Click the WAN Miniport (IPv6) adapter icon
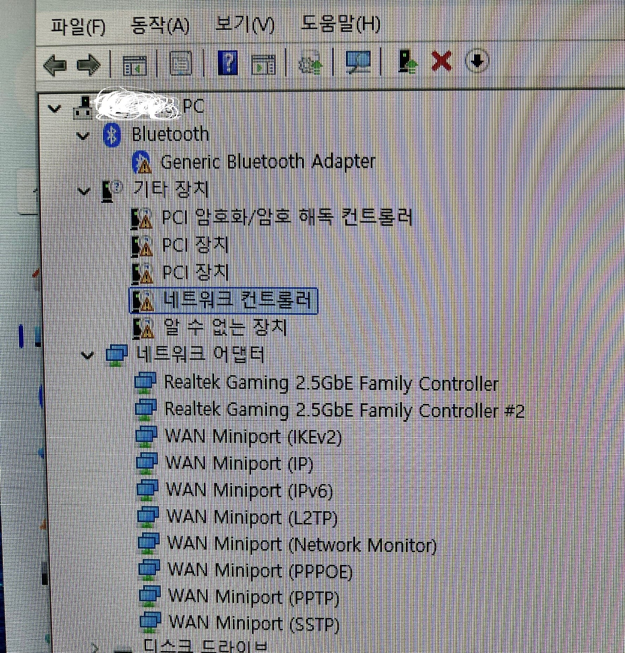Viewport: 625px width, 653px height. (x=147, y=490)
